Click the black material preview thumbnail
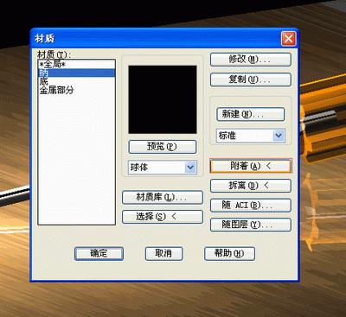This screenshot has height=317, width=346. (x=163, y=99)
